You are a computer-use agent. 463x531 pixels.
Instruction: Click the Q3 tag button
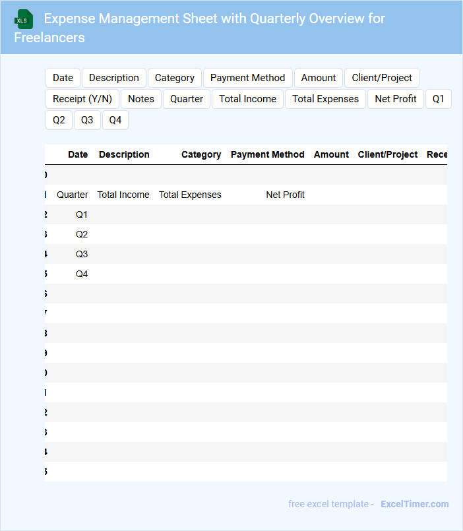[87, 120]
